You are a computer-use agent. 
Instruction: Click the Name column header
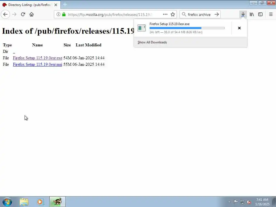37,45
